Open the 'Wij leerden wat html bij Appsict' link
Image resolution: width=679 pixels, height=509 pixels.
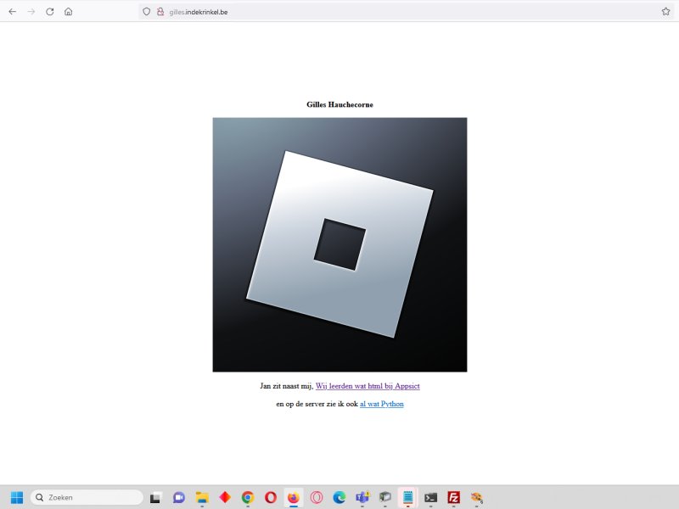coord(368,386)
